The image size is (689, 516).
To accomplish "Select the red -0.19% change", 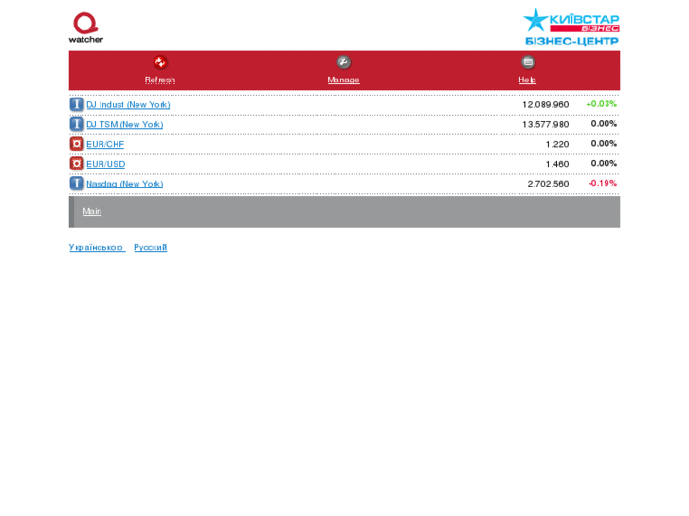I will point(603,183).
